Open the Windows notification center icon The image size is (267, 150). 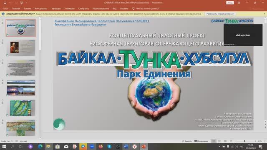(x=260, y=147)
